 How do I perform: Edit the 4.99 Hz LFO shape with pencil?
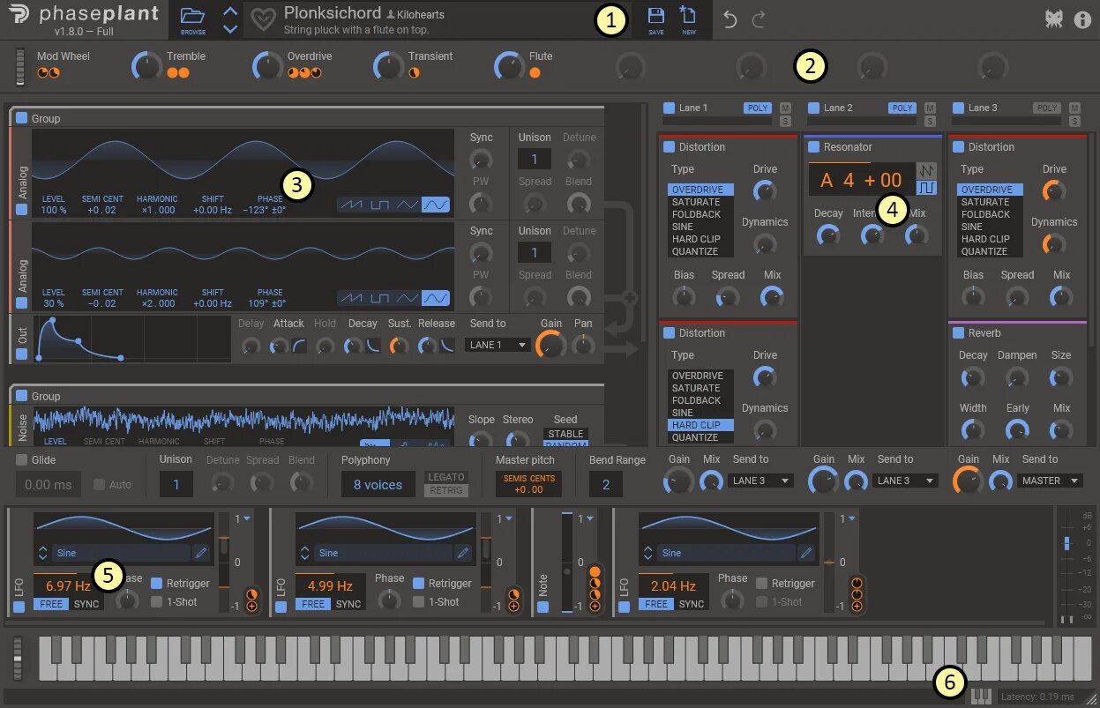click(463, 553)
